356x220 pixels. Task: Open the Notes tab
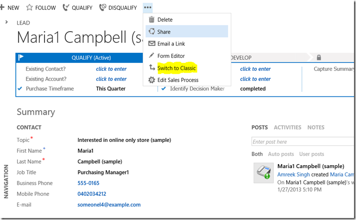coord(316,128)
